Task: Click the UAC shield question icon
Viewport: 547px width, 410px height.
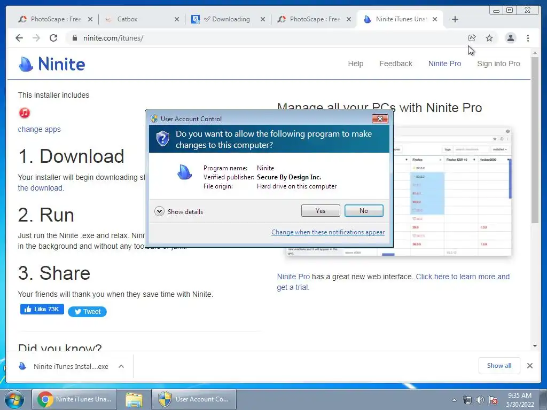Action: coord(162,139)
